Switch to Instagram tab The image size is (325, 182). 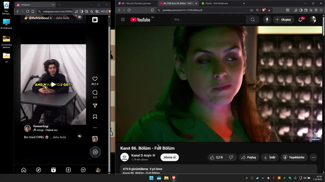point(35,5)
